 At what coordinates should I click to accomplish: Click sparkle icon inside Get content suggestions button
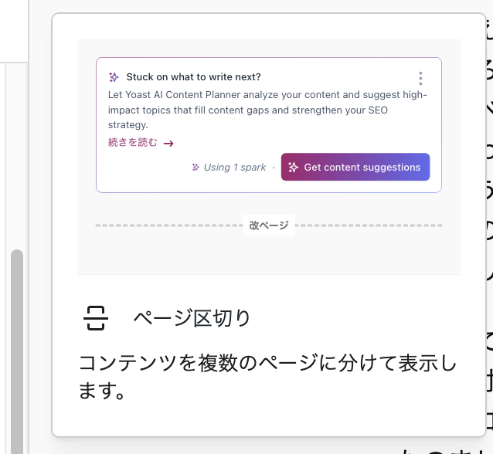click(293, 167)
